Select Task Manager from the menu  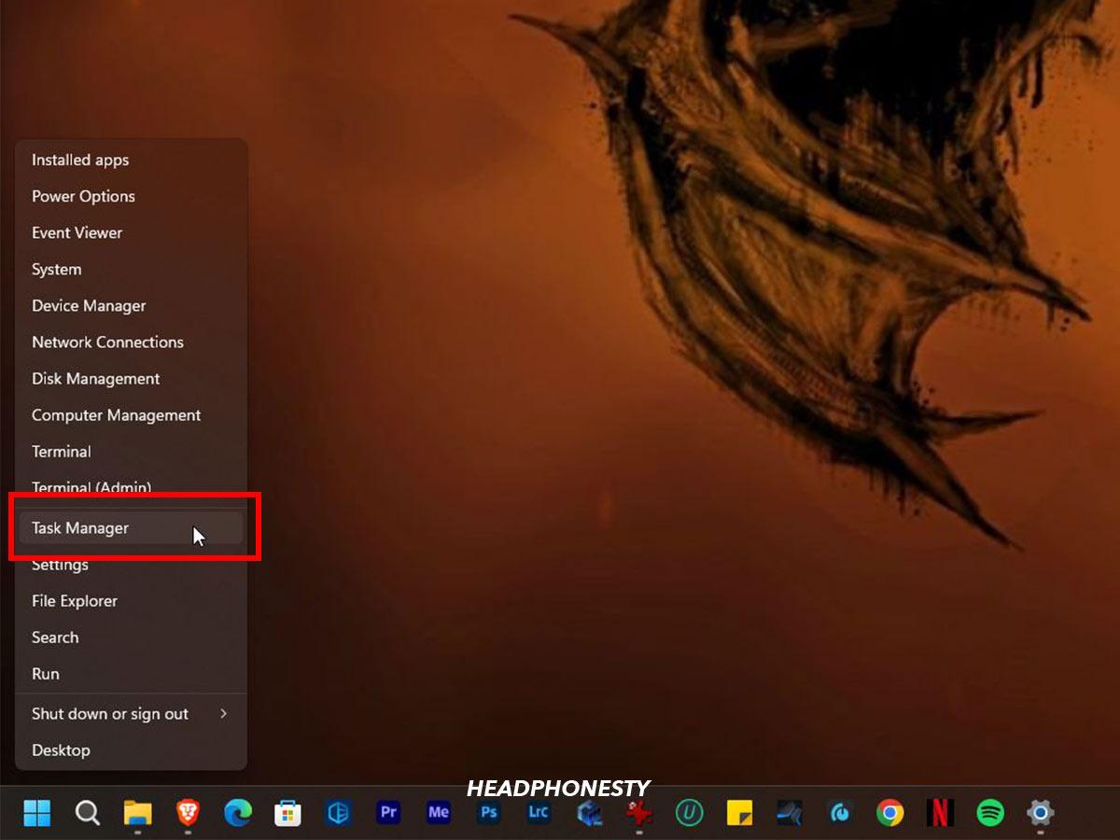click(80, 527)
